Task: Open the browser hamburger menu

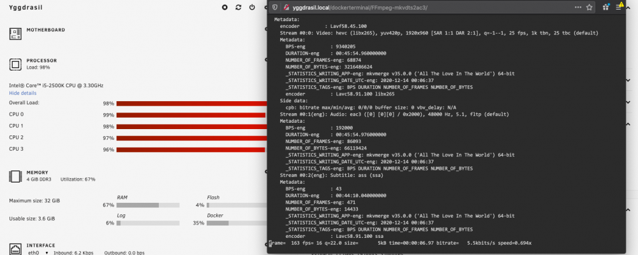Action: [x=619, y=7]
